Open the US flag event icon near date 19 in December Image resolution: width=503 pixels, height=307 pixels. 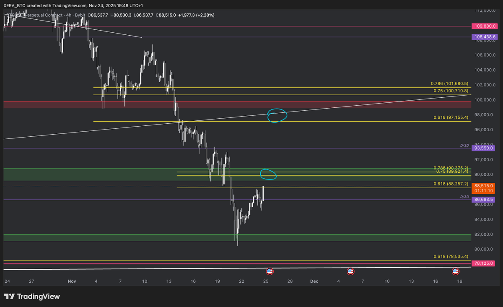[x=456, y=271]
